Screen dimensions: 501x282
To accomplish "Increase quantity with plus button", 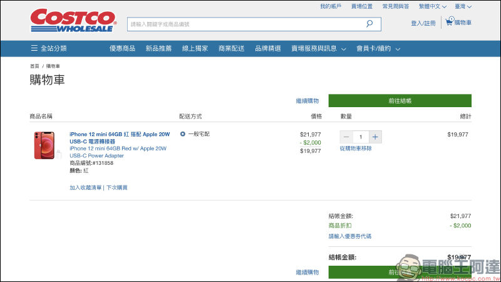I will [375, 137].
